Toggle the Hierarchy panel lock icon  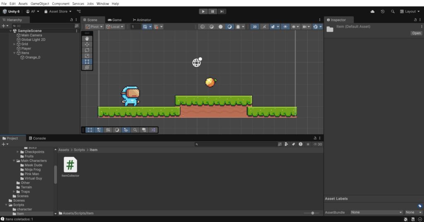(71, 20)
